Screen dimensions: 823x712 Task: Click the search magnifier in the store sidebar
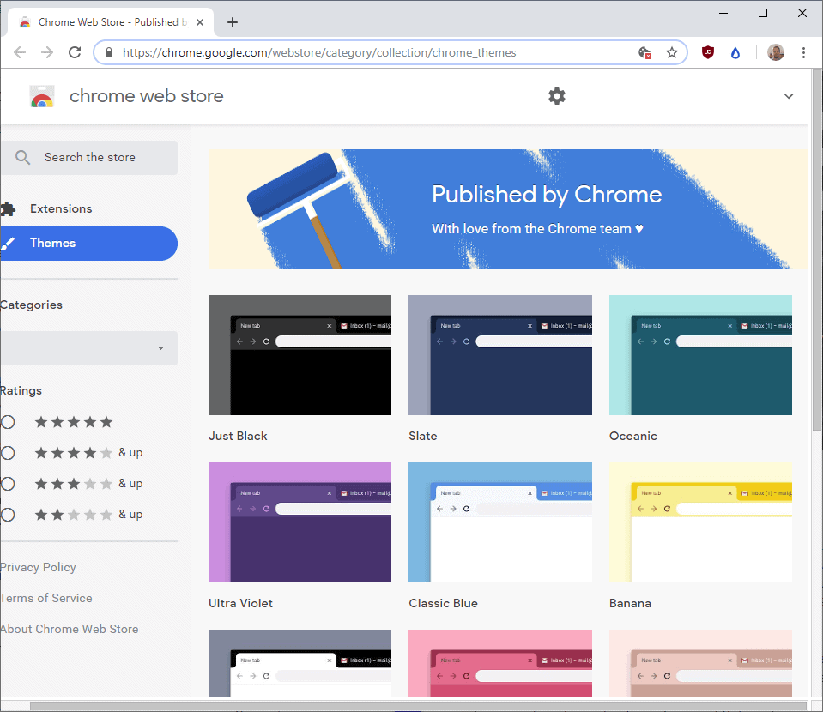[x=21, y=157]
